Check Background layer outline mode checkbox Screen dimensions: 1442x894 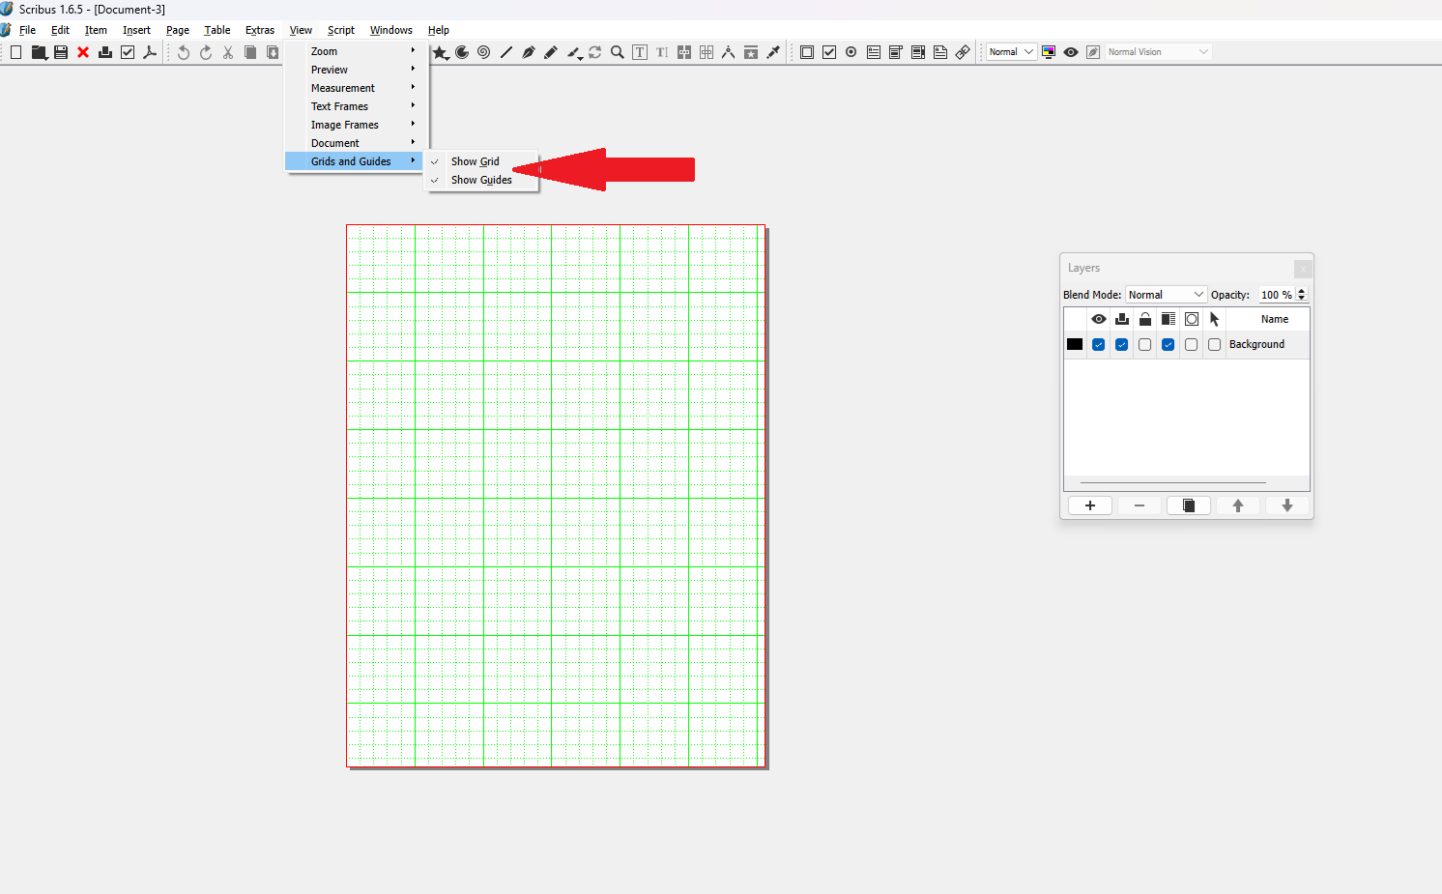pos(1191,345)
